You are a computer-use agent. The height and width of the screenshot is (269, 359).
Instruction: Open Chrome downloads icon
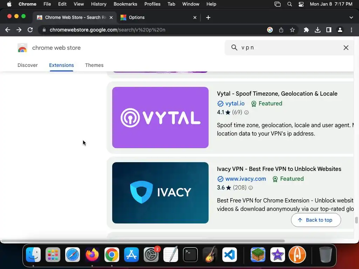318,30
